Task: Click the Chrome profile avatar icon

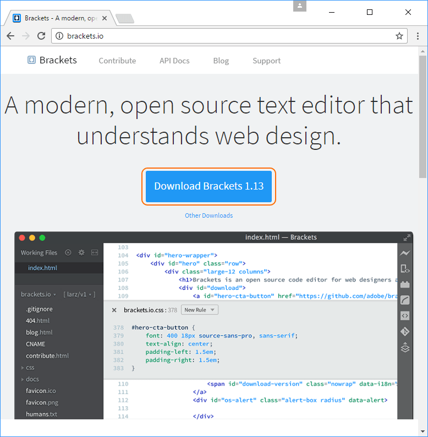Action: click(x=300, y=6)
